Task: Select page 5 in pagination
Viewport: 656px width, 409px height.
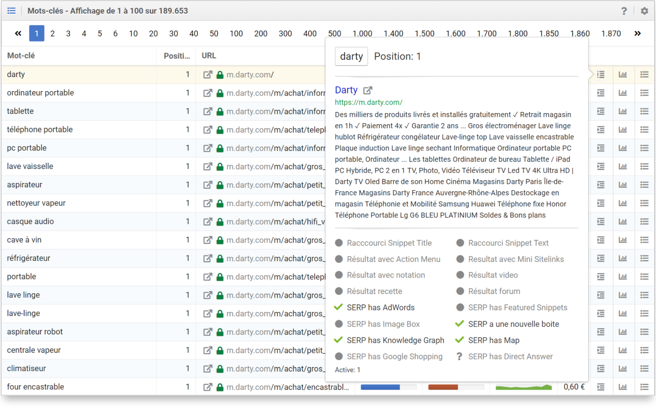Action: 100,33
